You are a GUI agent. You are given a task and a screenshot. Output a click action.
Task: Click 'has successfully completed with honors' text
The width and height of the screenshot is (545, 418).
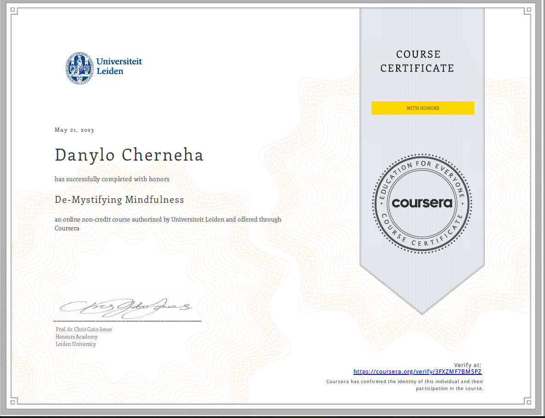112,179
